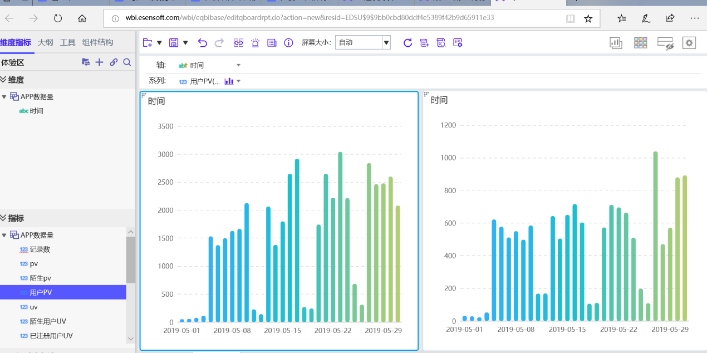The image size is (707, 353).
Task: Click the metrics list scroll up arrow
Action: coord(131,232)
